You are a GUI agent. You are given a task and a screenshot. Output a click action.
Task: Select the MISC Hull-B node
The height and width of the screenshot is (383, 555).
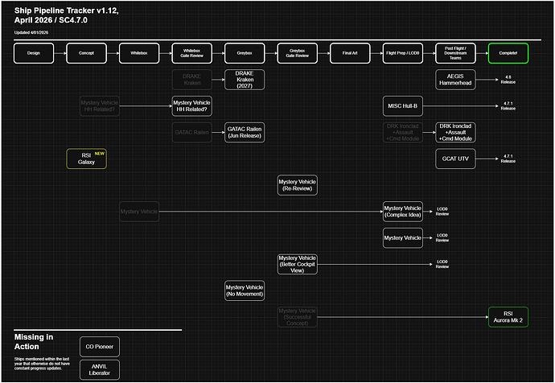[x=403, y=106]
